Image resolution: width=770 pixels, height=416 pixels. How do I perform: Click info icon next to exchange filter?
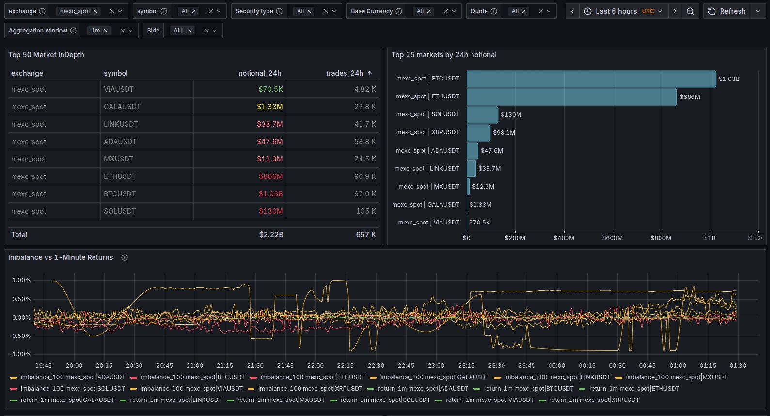(42, 11)
